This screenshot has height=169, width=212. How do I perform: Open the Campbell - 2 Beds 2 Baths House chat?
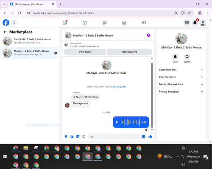pyautogui.click(x=30, y=41)
